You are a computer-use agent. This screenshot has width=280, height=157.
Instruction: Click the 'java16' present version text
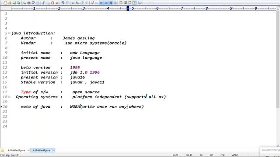pyautogui.click(x=77, y=77)
